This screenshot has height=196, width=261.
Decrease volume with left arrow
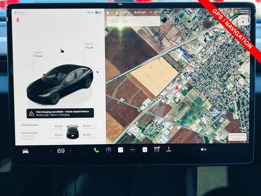click(x=194, y=149)
